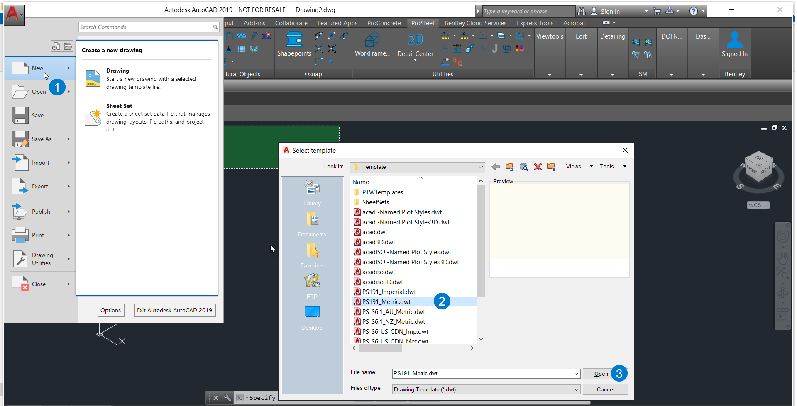Image resolution: width=797 pixels, height=406 pixels.
Task: Click the search magnifier icon in Search Commands
Action: pos(215,27)
